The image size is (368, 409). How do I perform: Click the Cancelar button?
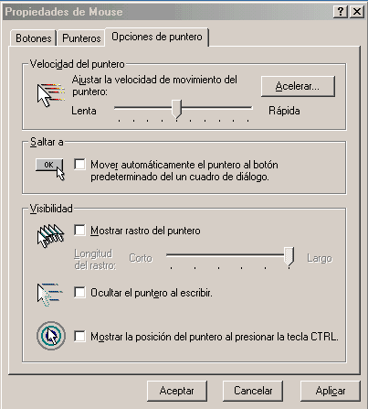click(x=253, y=391)
